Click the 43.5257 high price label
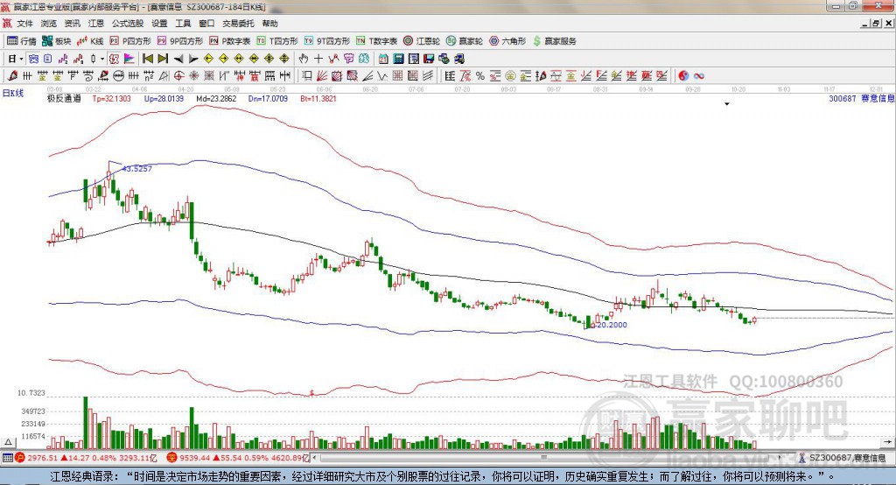The image size is (896, 485). tap(137, 169)
